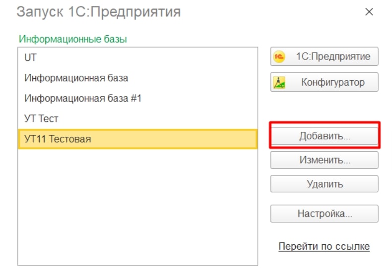Click the Добавить... button
Screen dimensions: 392x268
[x=325, y=136]
